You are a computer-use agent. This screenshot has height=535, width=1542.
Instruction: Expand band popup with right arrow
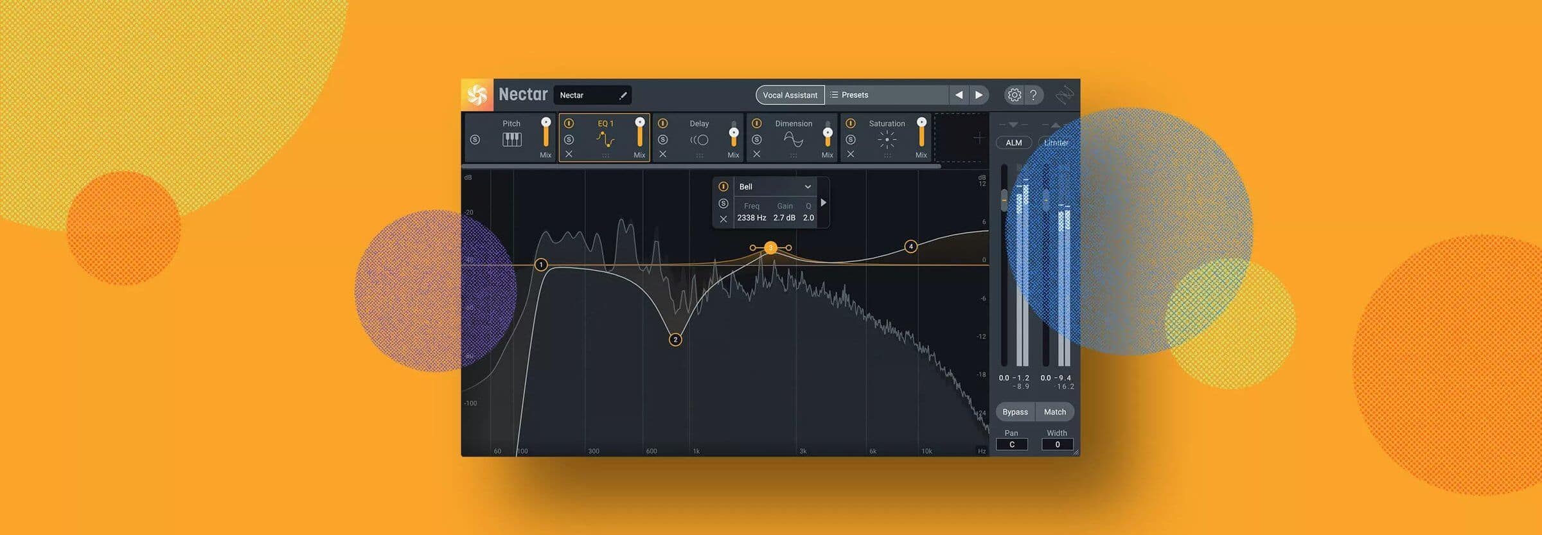[x=824, y=203]
